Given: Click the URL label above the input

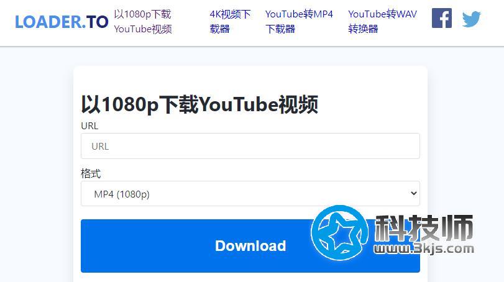Looking at the screenshot, I should coord(89,126).
